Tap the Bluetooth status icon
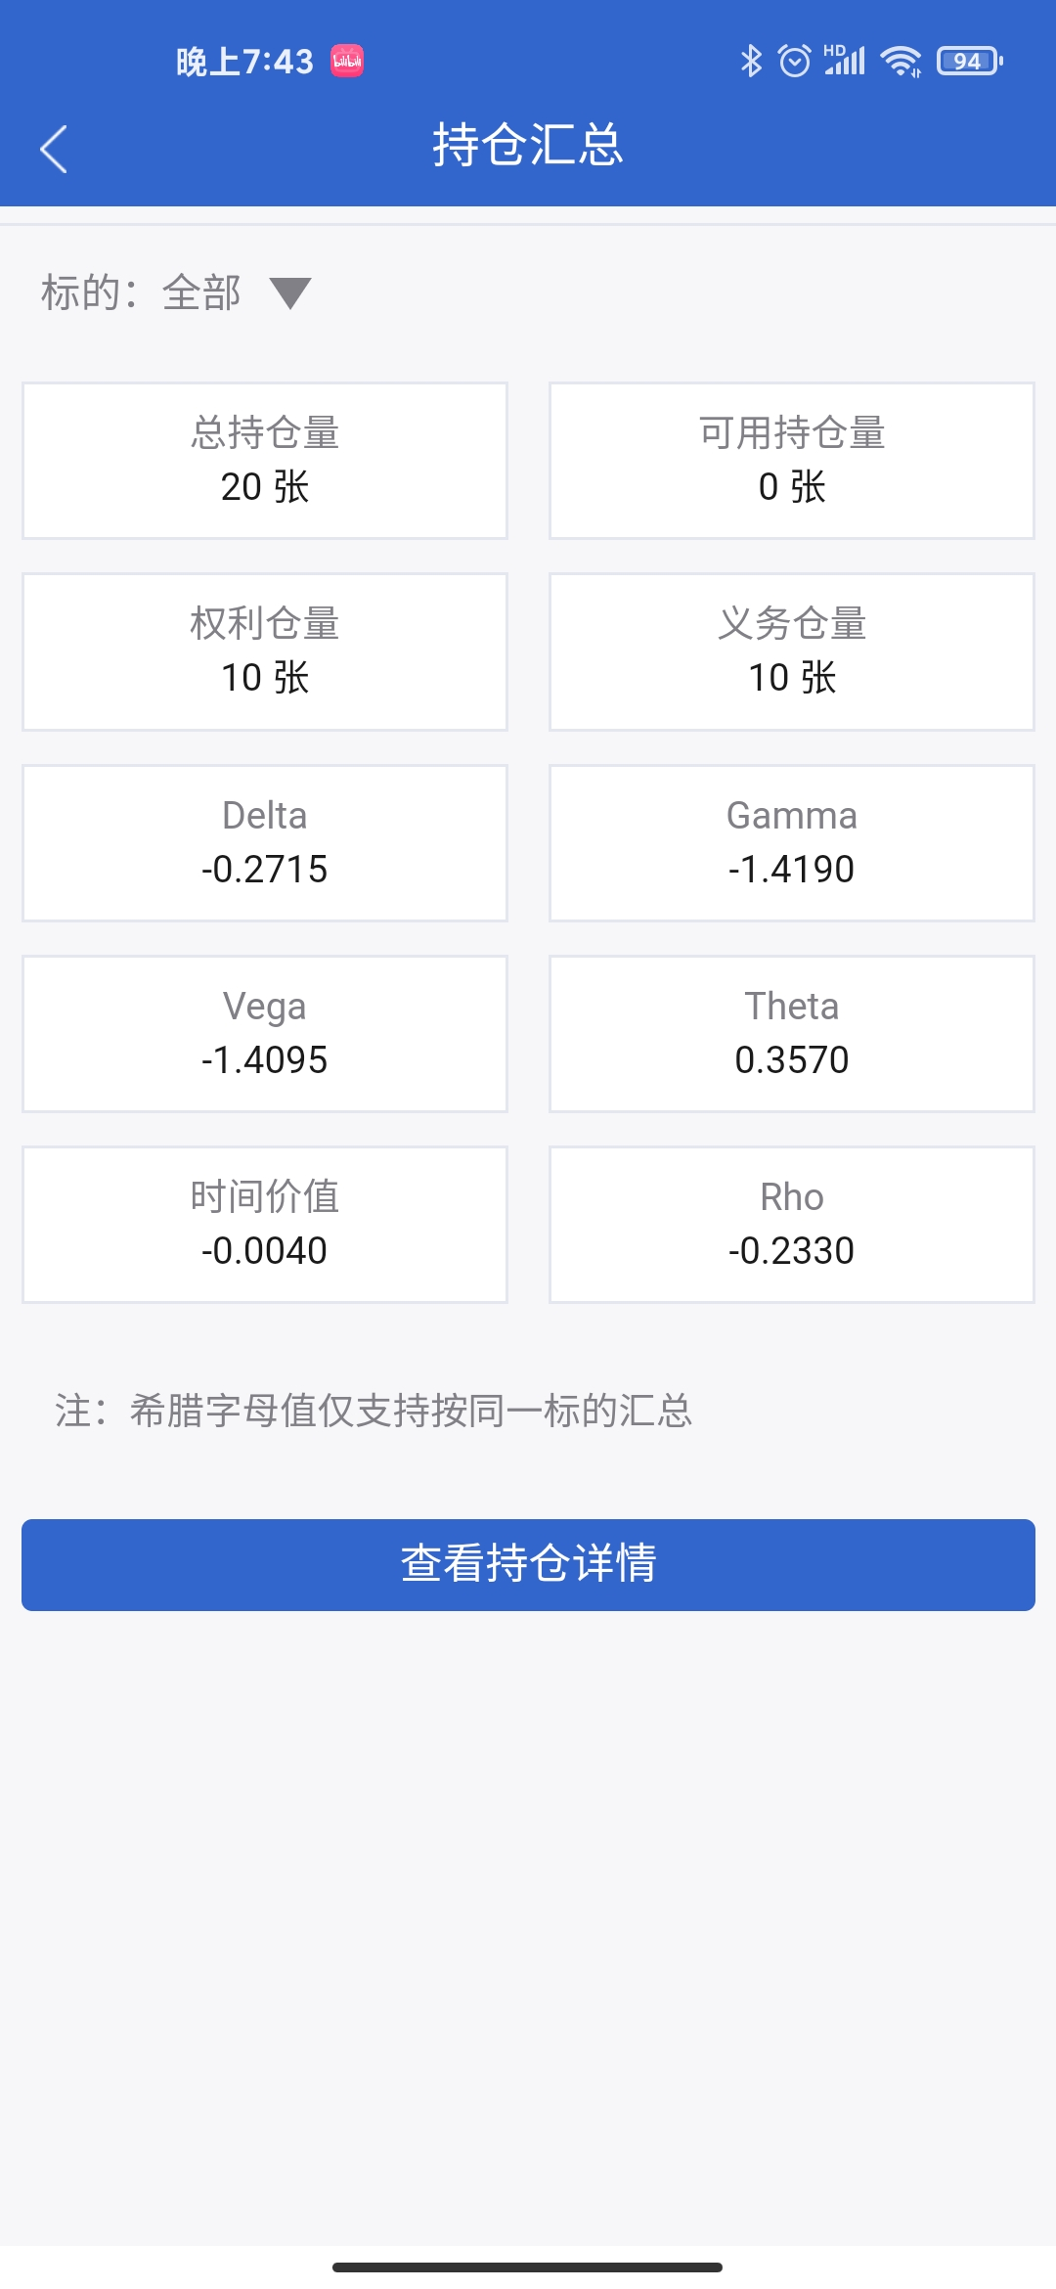This screenshot has width=1056, height=2289. 750,61
